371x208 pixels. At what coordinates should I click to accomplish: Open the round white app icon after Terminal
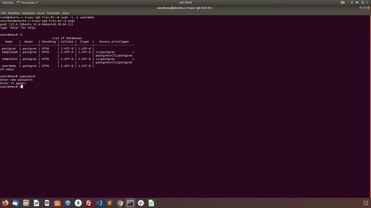click(141, 203)
